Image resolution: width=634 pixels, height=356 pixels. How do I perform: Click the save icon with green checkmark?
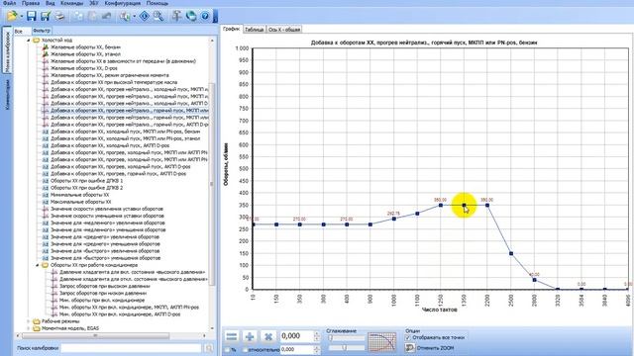[46, 16]
